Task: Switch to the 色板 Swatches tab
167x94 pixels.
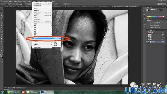Action: [x=151, y=7]
